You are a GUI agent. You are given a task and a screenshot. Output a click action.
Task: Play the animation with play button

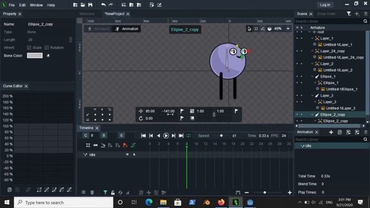166,136
